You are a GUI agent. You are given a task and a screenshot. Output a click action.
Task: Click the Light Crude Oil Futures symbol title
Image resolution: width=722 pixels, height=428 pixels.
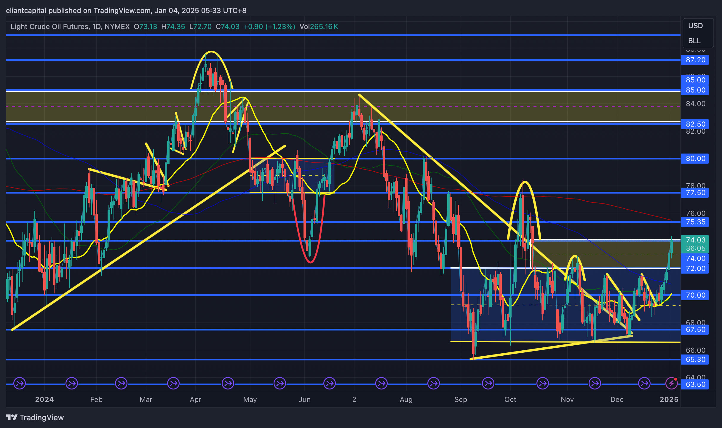pos(49,27)
